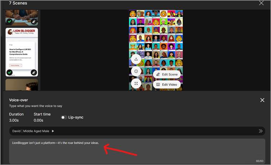Click the Edit Scene button

pyautogui.click(x=167, y=74)
